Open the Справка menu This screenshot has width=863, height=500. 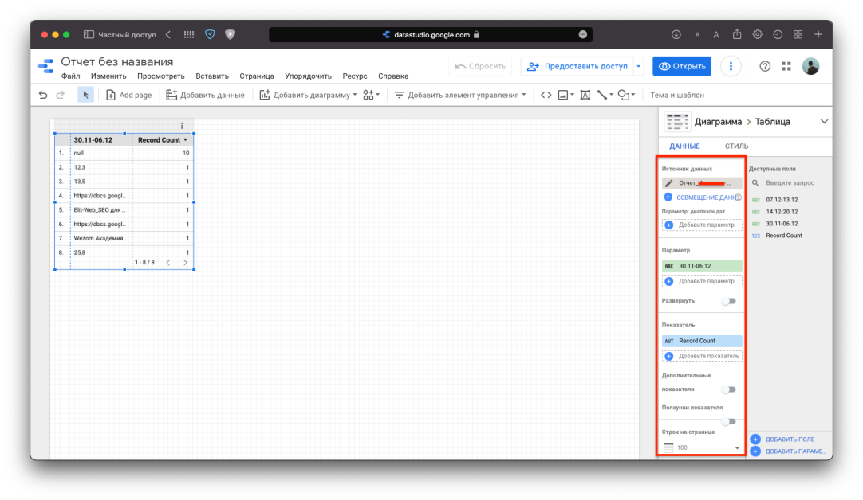pos(393,76)
